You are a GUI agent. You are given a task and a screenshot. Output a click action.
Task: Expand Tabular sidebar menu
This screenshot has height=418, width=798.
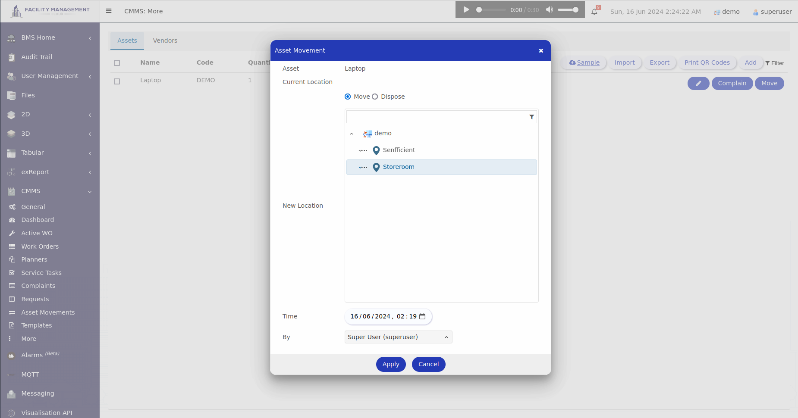[50, 153]
